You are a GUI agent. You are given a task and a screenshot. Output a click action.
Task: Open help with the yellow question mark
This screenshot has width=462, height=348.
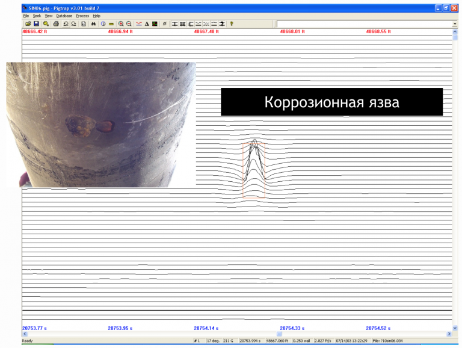[x=232, y=24]
